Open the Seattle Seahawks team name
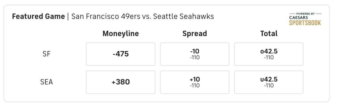 click(183, 17)
